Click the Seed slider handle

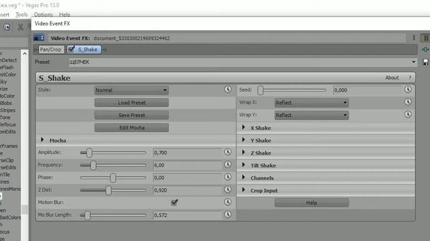click(x=261, y=90)
